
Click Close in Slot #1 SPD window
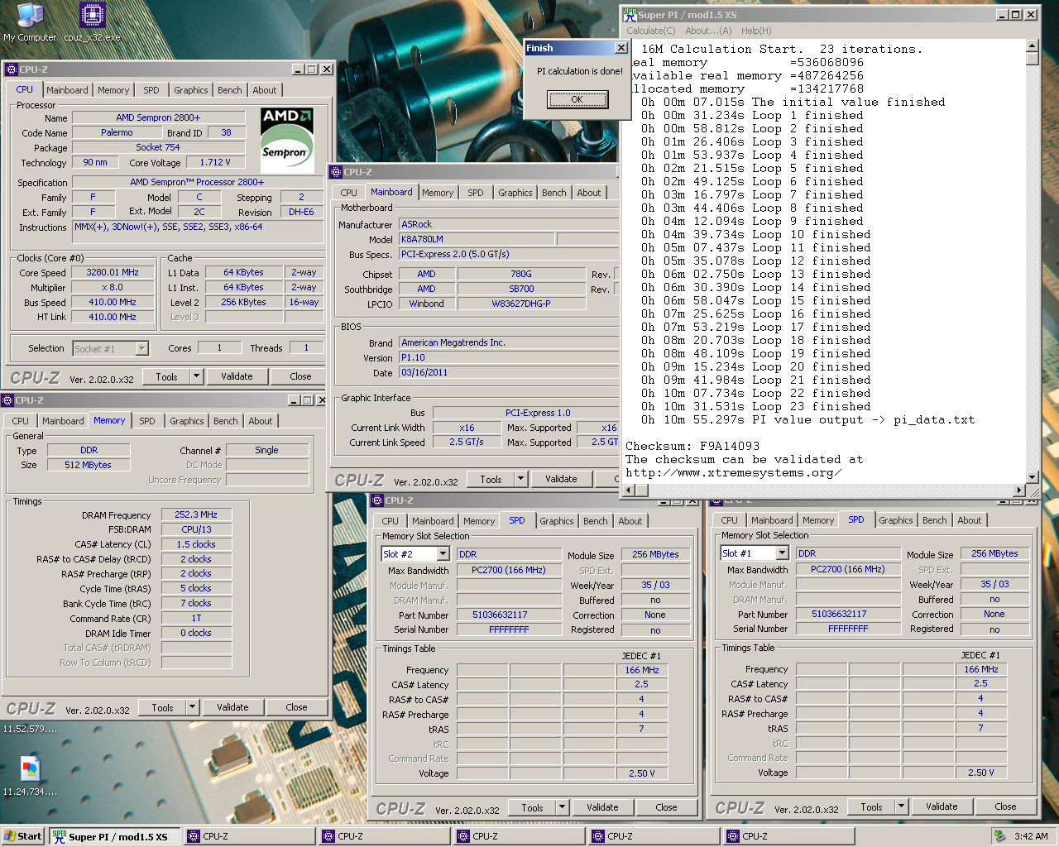(1005, 806)
